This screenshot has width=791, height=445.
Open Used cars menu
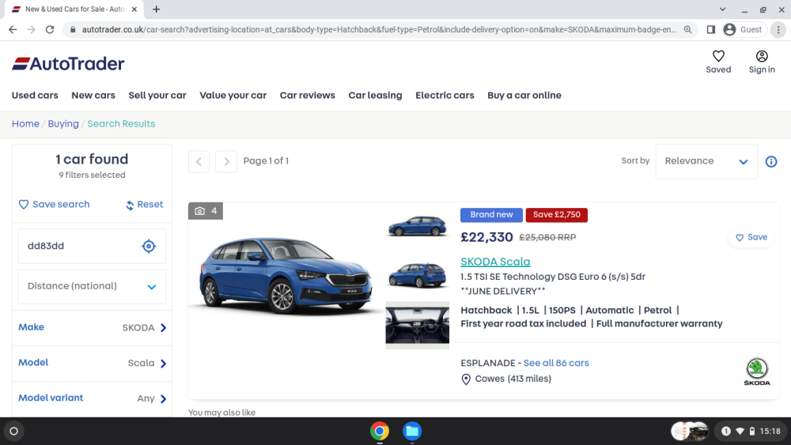35,96
